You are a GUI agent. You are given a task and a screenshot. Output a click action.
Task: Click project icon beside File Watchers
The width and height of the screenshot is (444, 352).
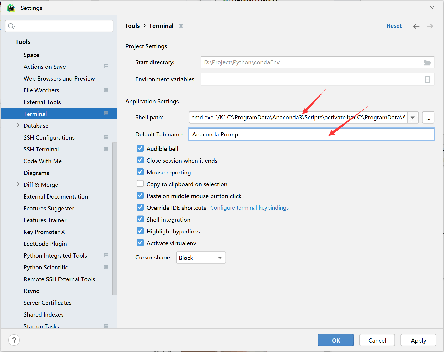(x=106, y=90)
